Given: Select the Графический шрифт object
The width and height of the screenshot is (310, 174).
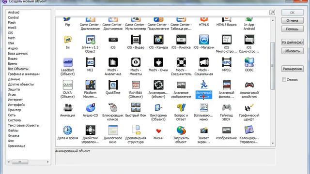Looking at the screenshot, I should pyautogui.click(x=249, y=108).
